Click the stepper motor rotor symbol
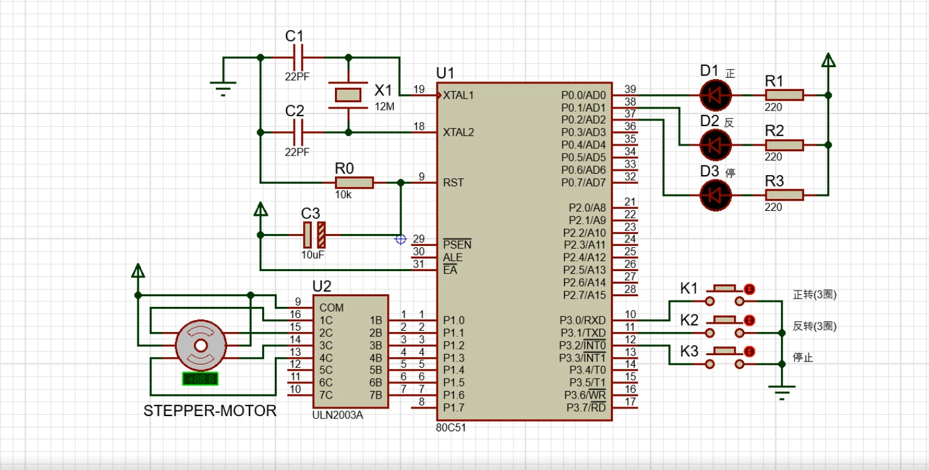 (x=200, y=345)
